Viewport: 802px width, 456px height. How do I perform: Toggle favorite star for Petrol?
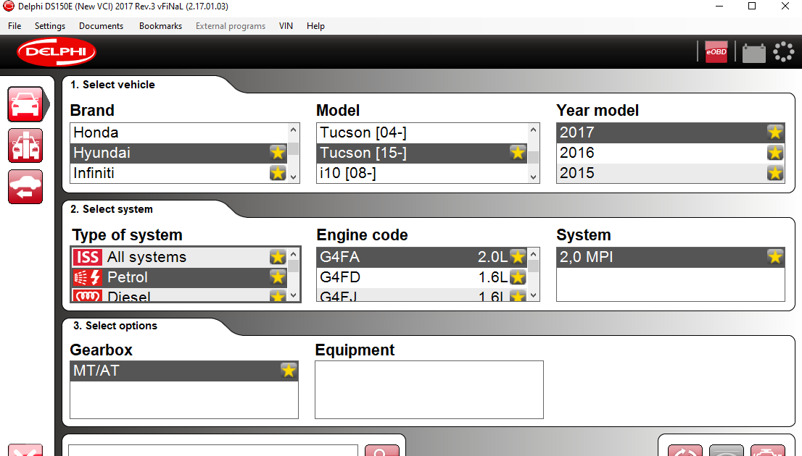(x=278, y=277)
